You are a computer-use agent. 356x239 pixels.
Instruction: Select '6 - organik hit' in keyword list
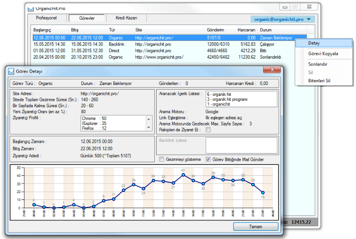219,94
